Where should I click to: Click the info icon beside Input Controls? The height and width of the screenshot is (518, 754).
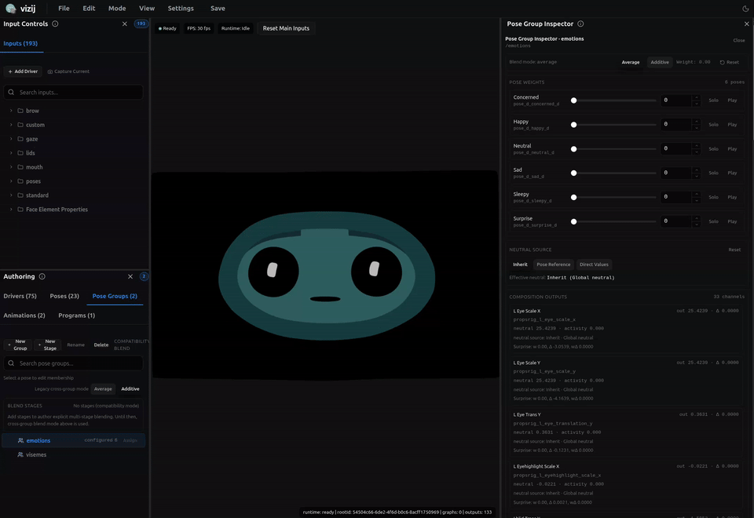pos(55,24)
